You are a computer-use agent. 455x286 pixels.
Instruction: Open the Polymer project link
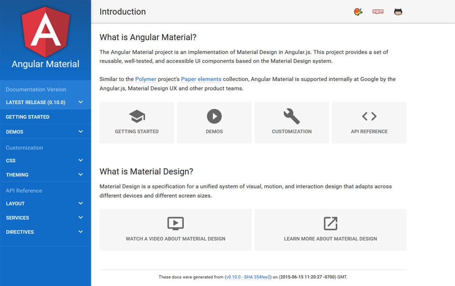tap(145, 79)
